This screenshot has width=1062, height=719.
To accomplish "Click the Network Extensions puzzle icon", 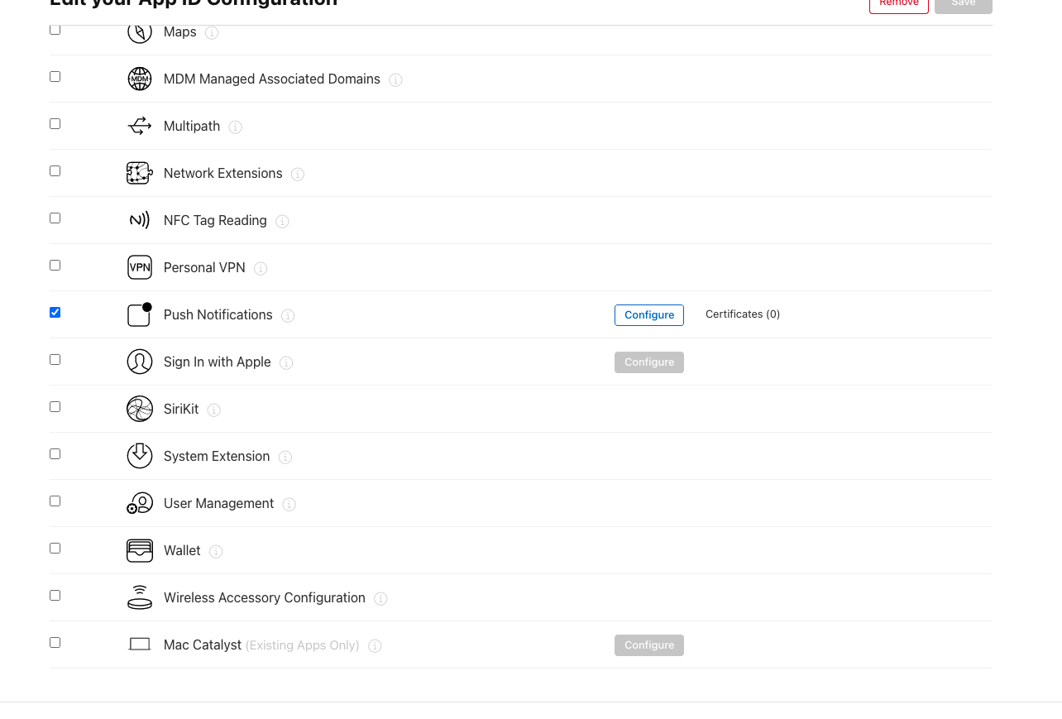I will pyautogui.click(x=140, y=173).
